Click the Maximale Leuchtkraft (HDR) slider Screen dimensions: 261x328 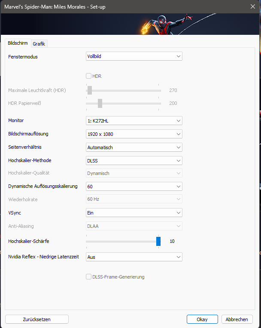(123, 91)
